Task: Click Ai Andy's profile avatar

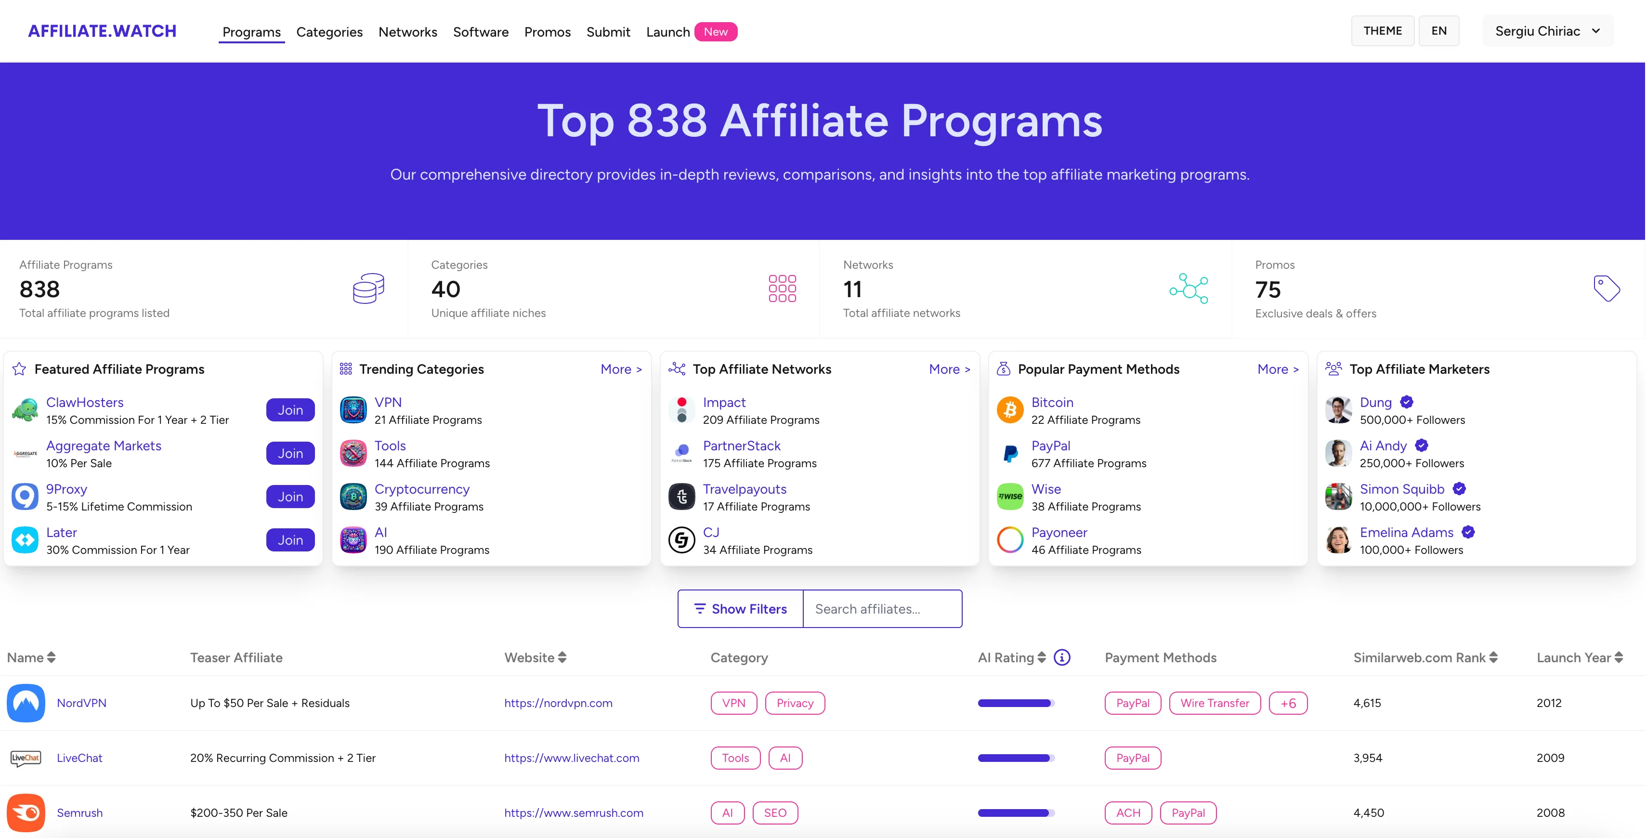Action: pos(1338,454)
